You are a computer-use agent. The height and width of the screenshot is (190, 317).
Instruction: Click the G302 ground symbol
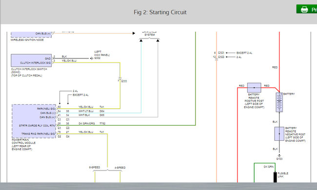pyautogui.click(x=92, y=58)
